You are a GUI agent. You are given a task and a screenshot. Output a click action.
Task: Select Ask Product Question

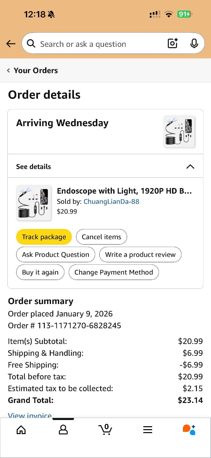click(56, 255)
